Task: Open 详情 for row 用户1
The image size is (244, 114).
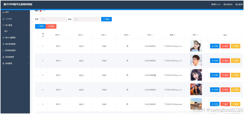Action: pyautogui.click(x=215, y=46)
